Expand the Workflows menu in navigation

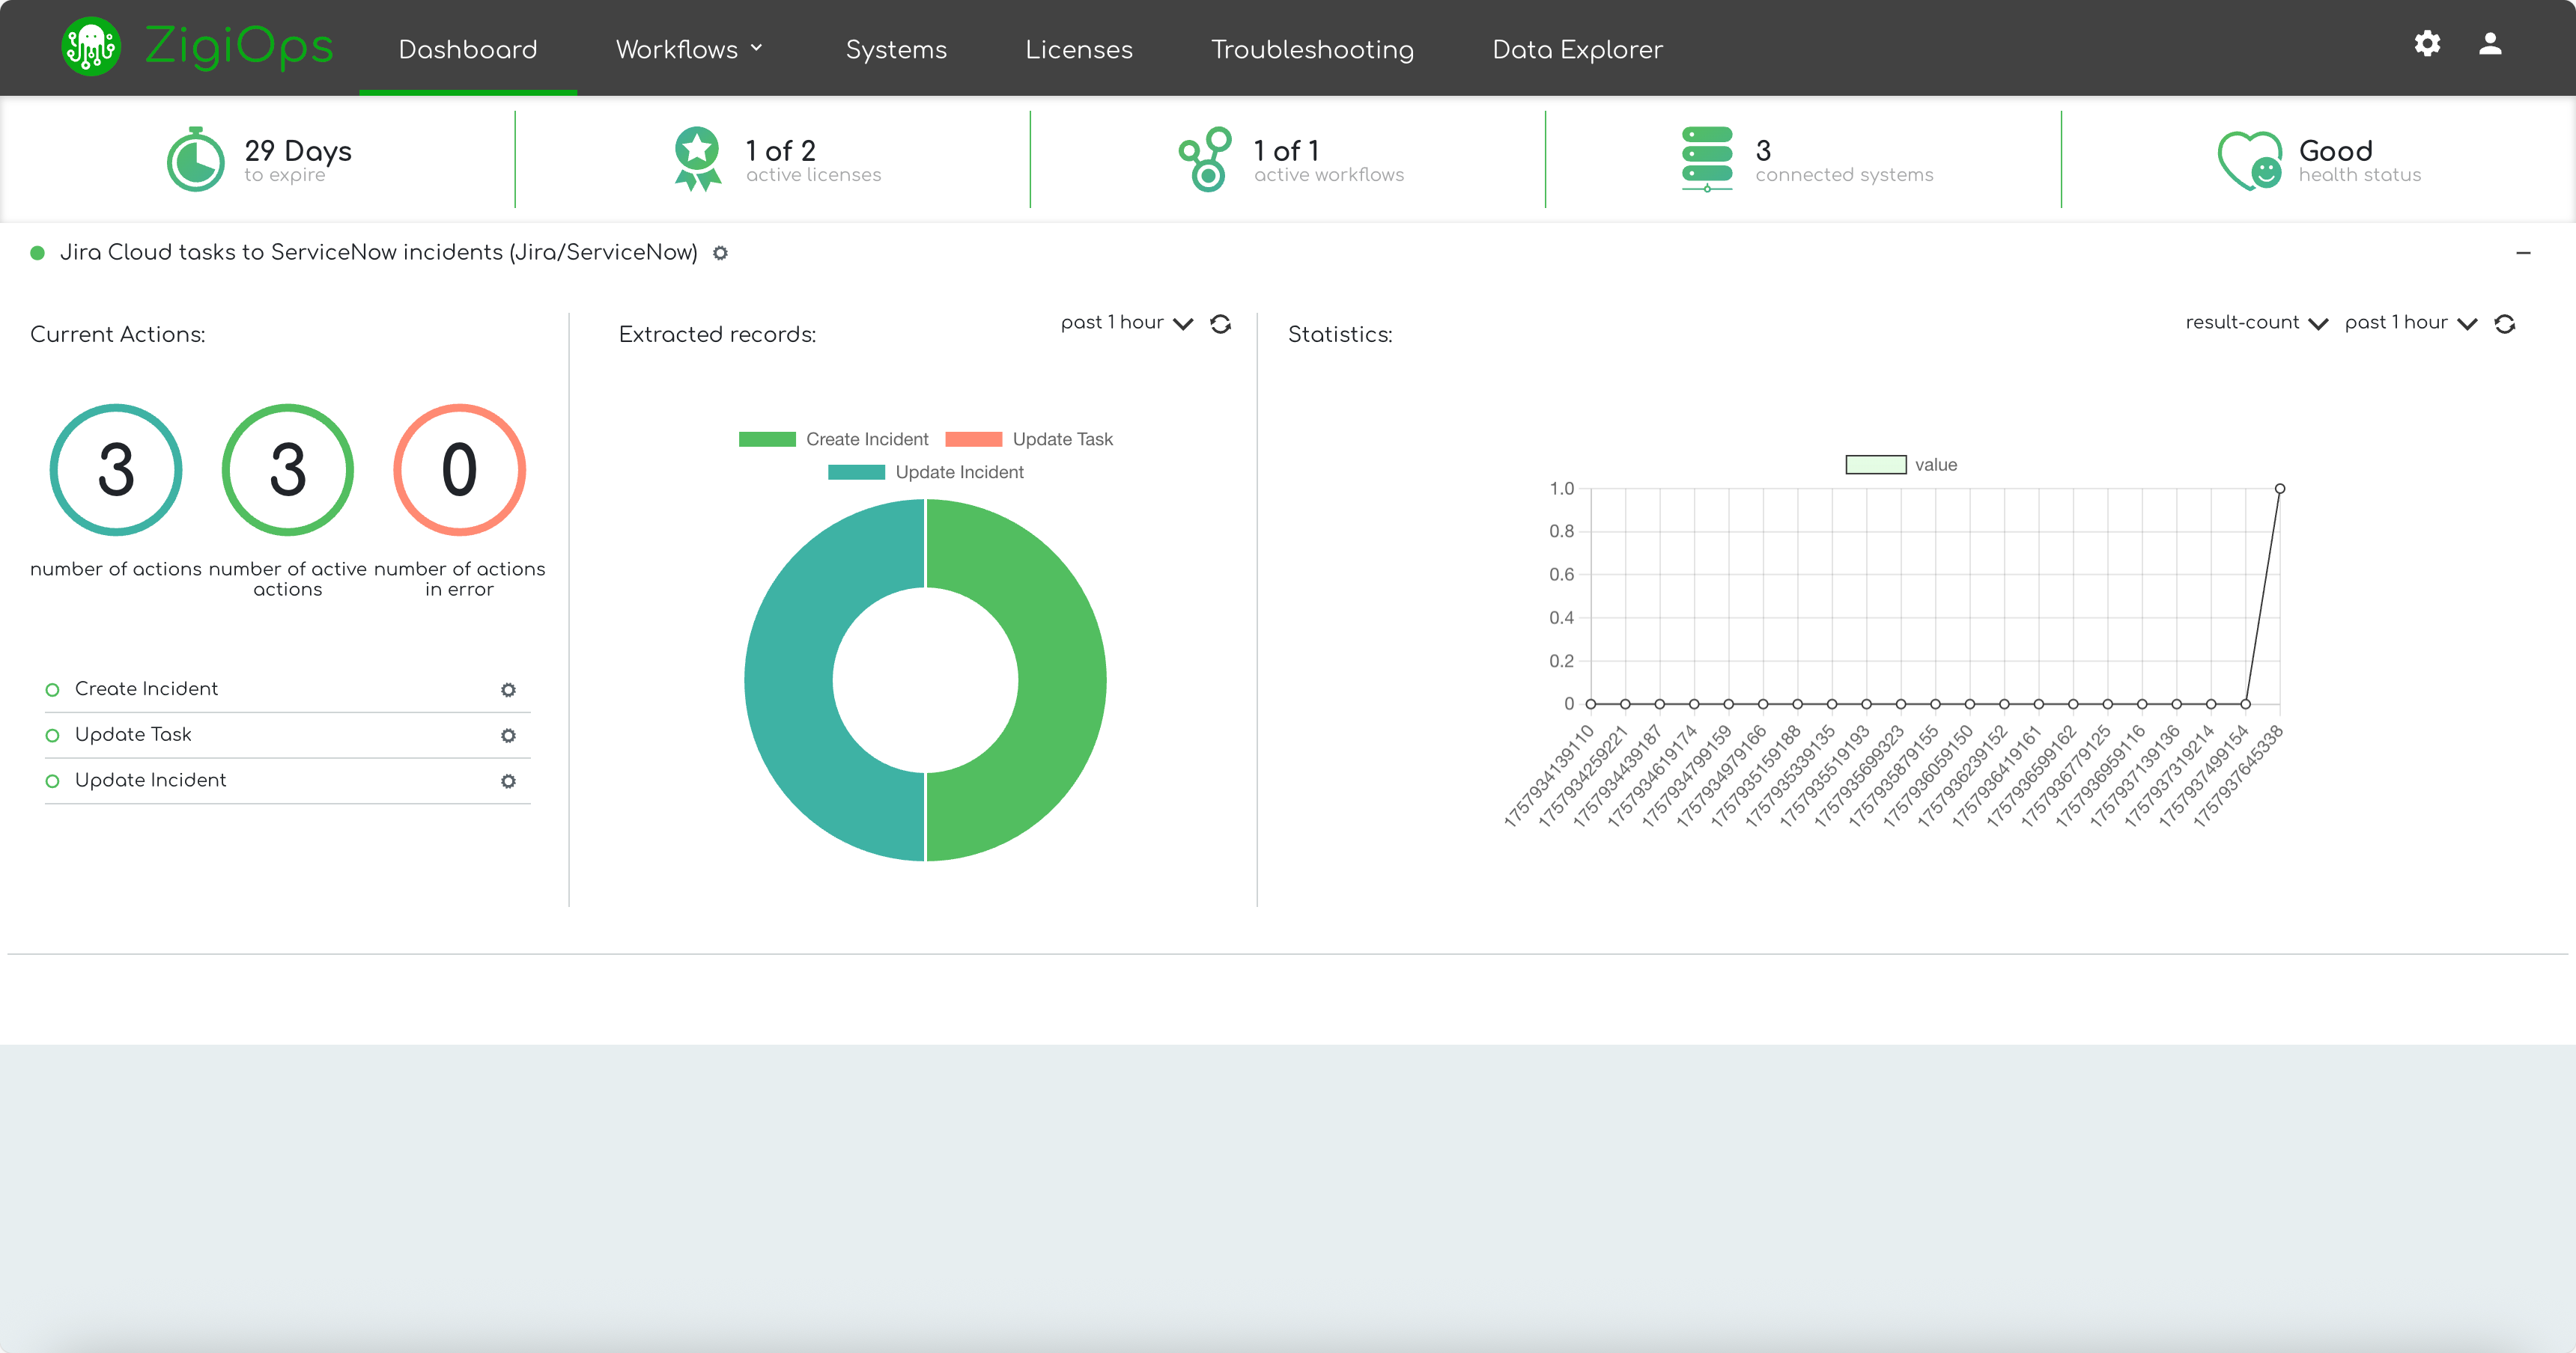point(689,49)
